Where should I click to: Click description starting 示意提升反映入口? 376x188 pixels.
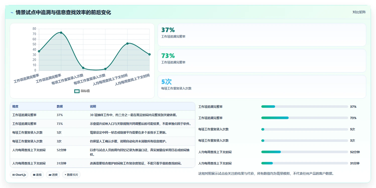(x=141, y=124)
